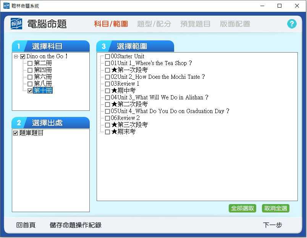Tick the ★期末考 checkbox
The image size is (307, 238).
[x=108, y=132]
